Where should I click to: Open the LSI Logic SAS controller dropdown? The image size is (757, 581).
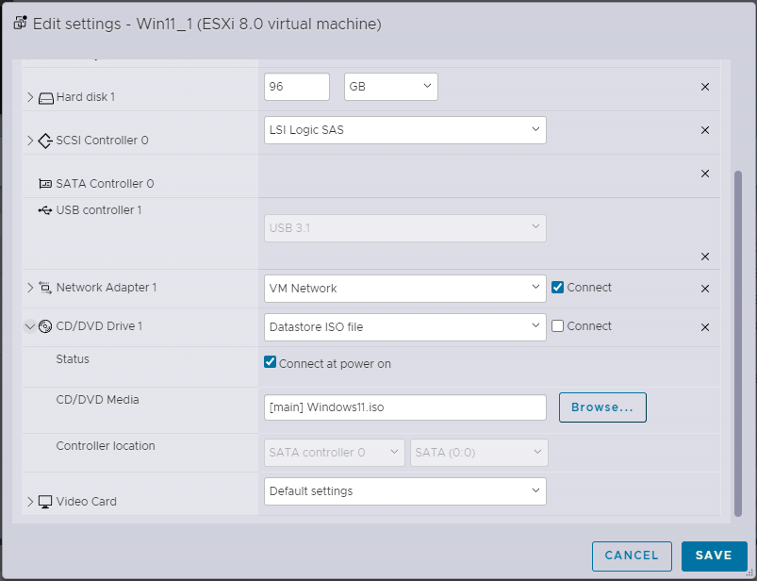[x=404, y=130]
